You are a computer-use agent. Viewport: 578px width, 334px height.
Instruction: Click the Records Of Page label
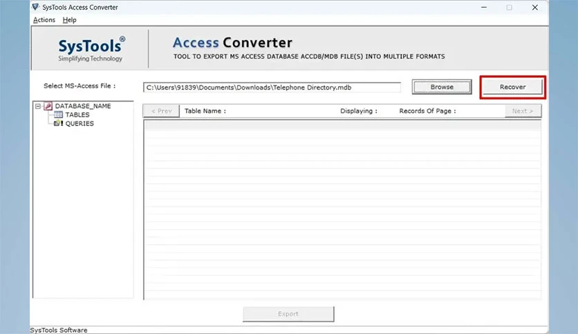click(x=427, y=111)
